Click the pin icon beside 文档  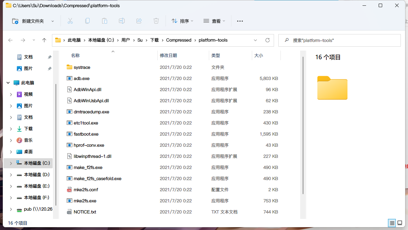(49, 57)
